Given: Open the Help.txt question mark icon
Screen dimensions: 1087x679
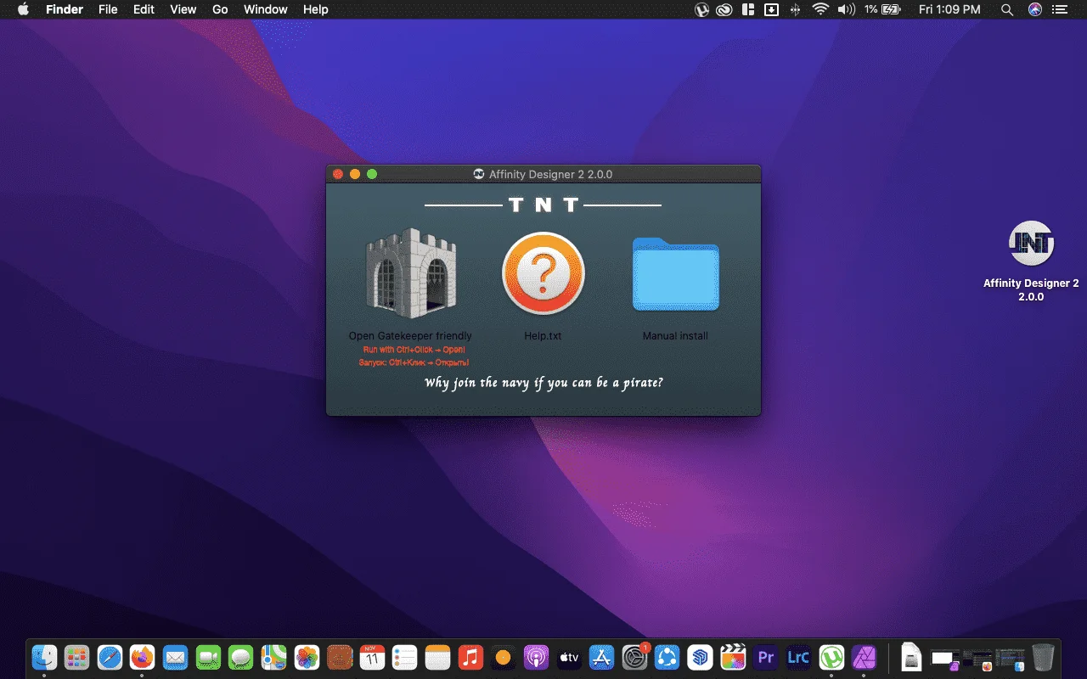Looking at the screenshot, I should (543, 273).
